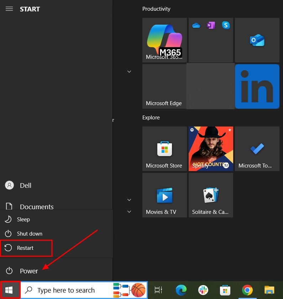Image resolution: width=283 pixels, height=299 pixels.
Task: Open the Spotify Hot Country tile
Action: tap(211, 149)
